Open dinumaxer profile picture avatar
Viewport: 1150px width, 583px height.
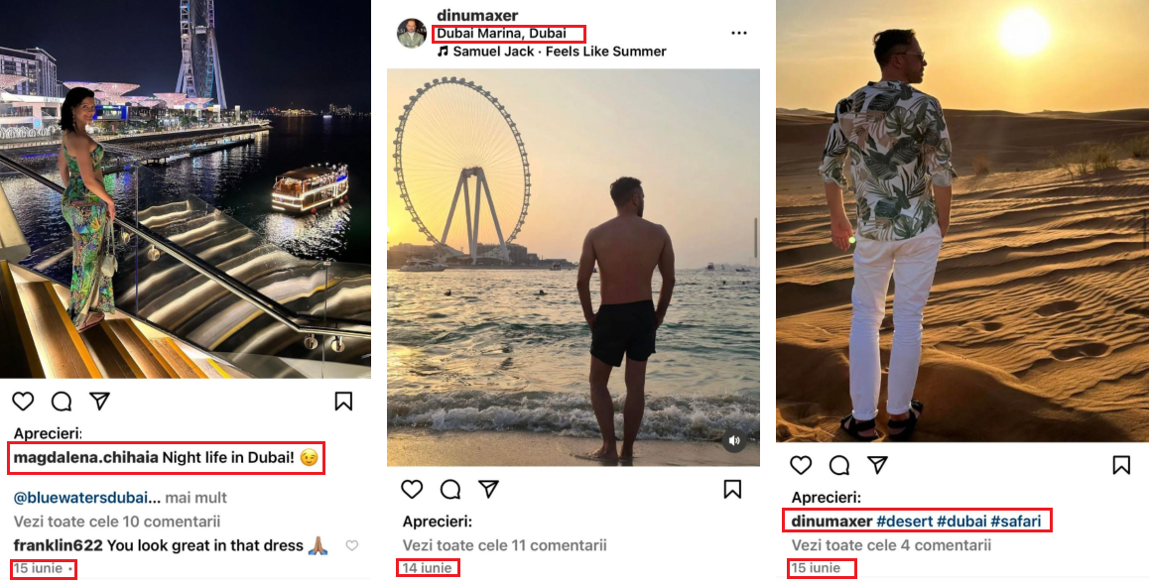412,34
